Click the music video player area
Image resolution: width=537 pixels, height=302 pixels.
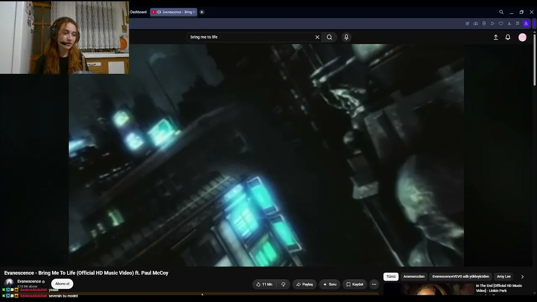point(266,155)
